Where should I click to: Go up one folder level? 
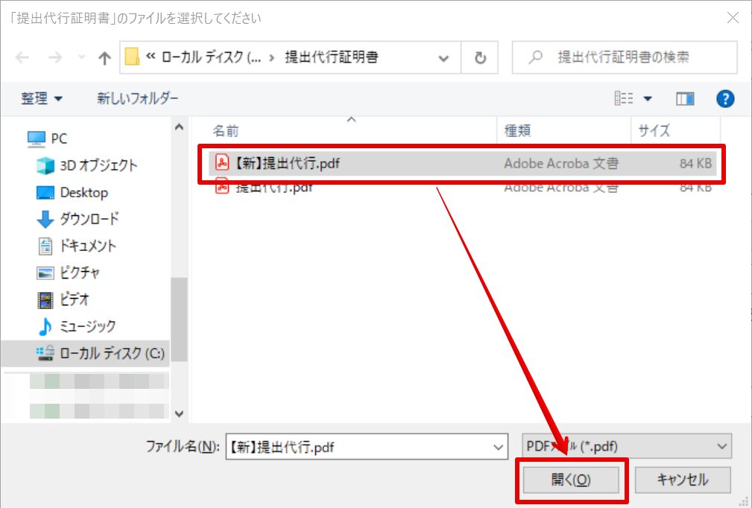(104, 58)
